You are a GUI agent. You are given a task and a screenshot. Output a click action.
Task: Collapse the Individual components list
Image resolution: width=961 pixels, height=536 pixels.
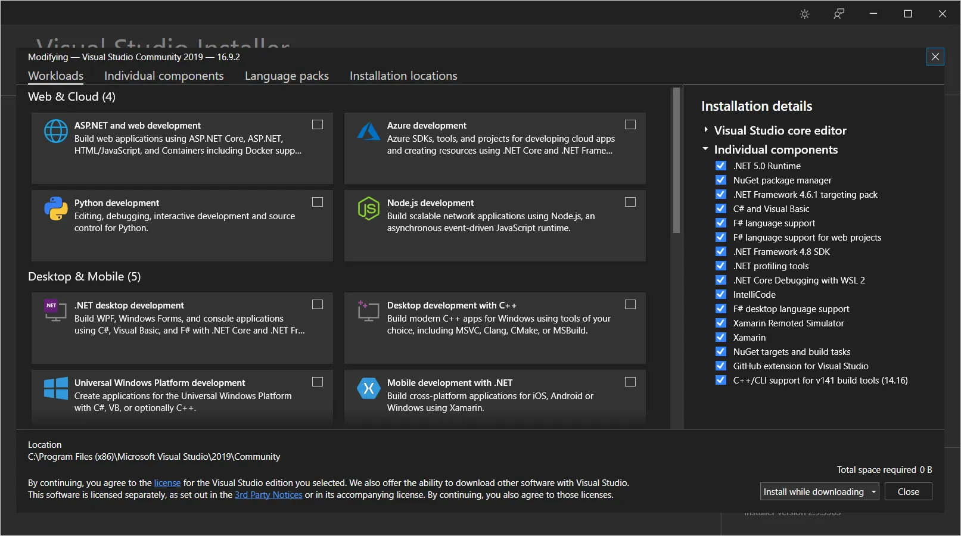coord(706,149)
